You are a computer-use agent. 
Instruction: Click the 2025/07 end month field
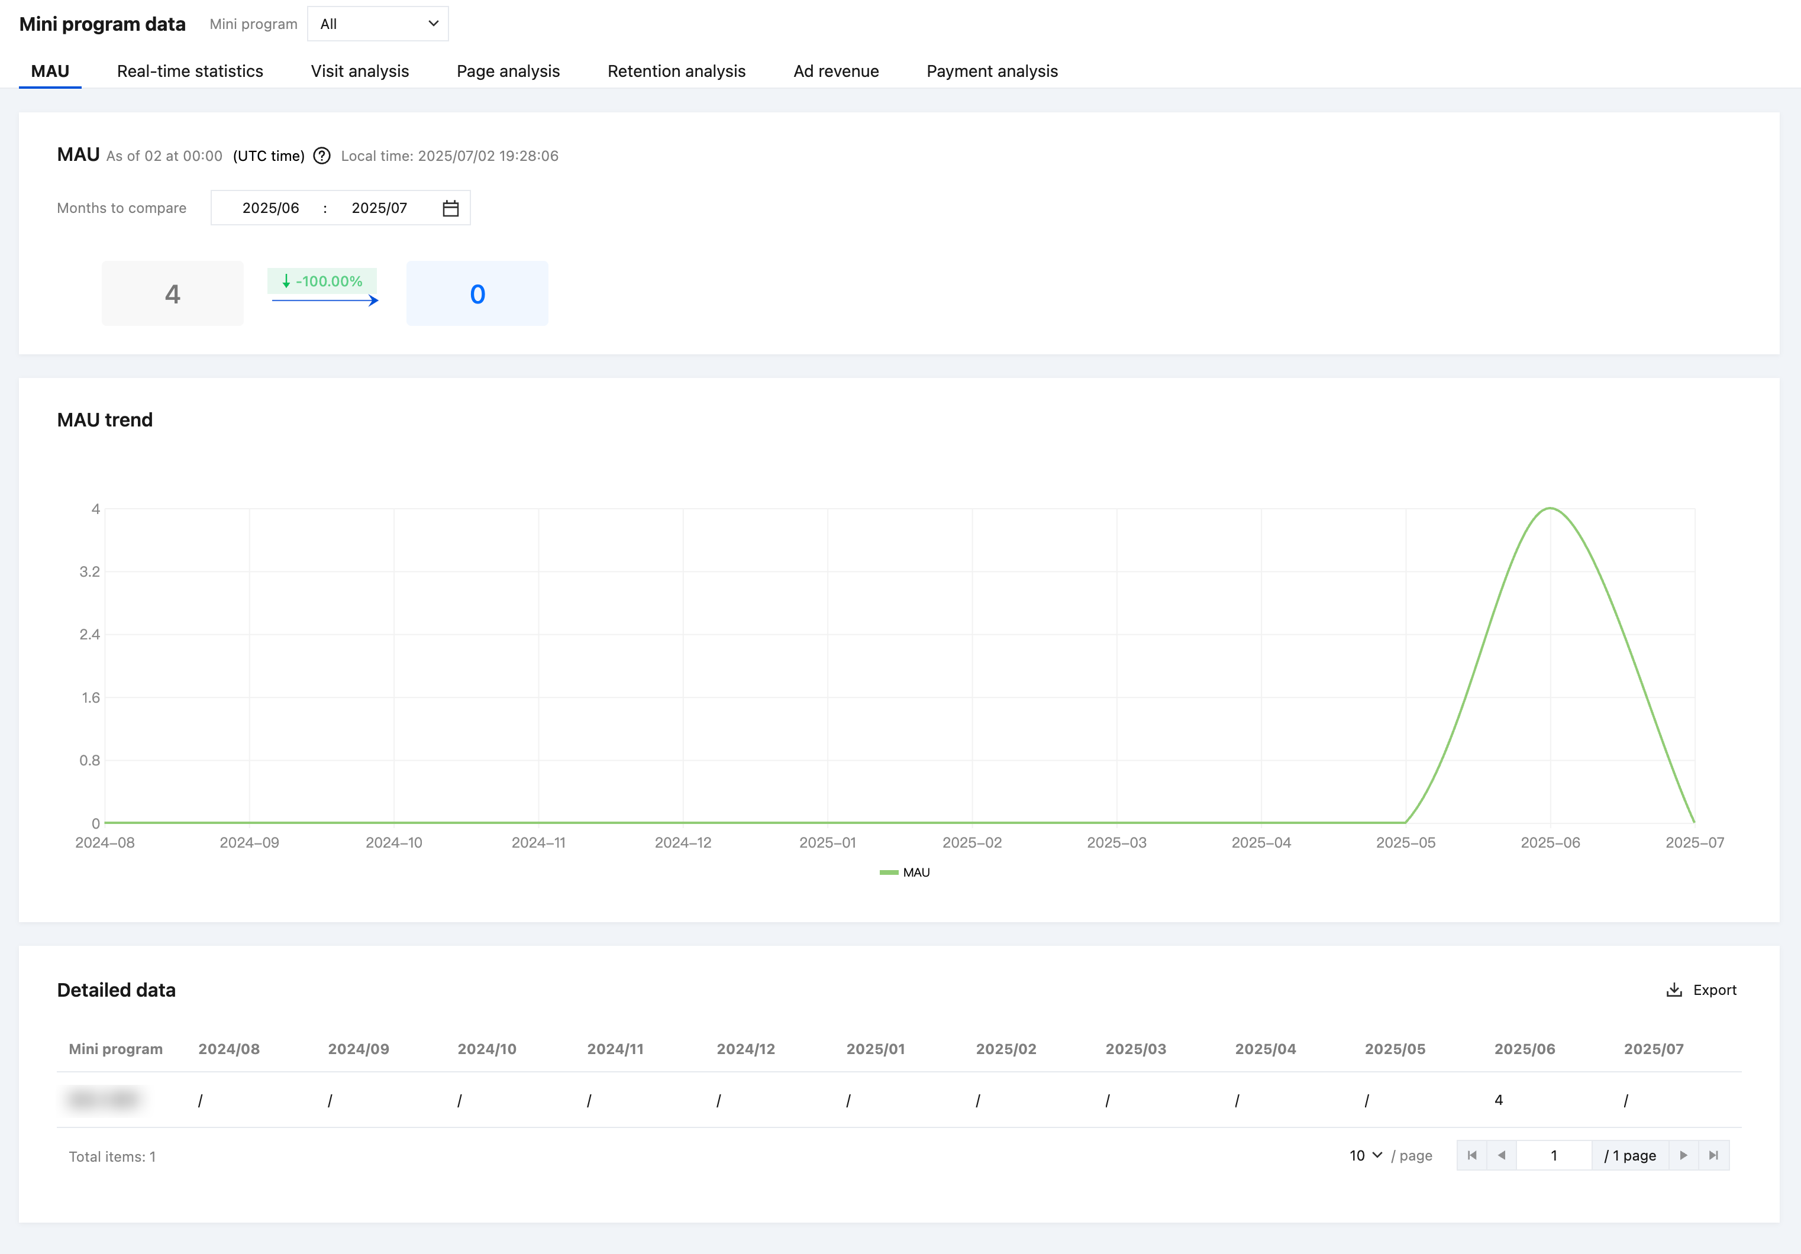tap(379, 208)
